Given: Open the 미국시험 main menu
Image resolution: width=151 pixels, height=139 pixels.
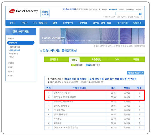Looking at the screenshot, I should 83,23.
